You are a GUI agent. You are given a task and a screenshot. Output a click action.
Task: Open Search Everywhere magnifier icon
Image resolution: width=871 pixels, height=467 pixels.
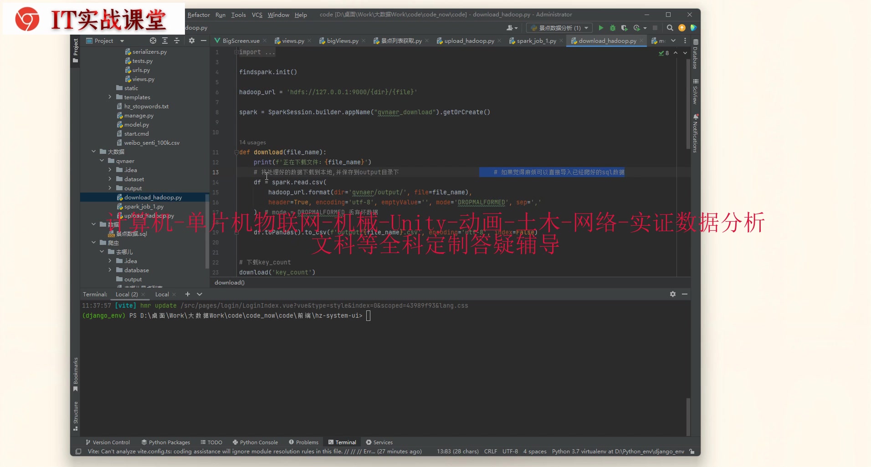coord(670,28)
